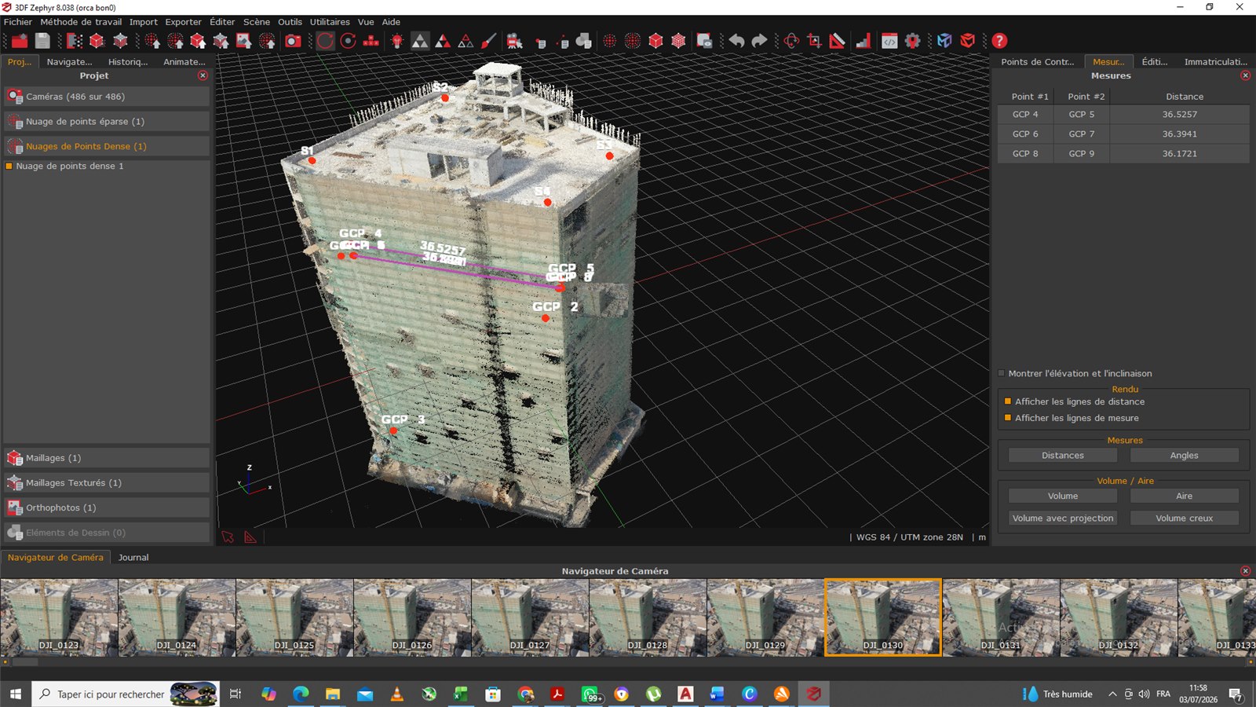Toggle Afficher les lignes de distance

[x=1008, y=401]
